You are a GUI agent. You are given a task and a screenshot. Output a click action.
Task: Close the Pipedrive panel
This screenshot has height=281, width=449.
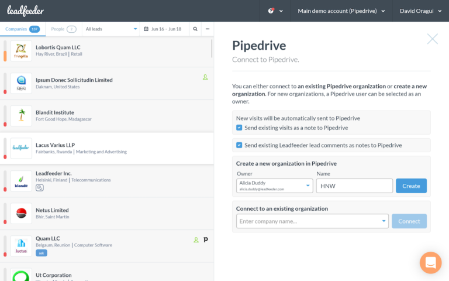[433, 39]
